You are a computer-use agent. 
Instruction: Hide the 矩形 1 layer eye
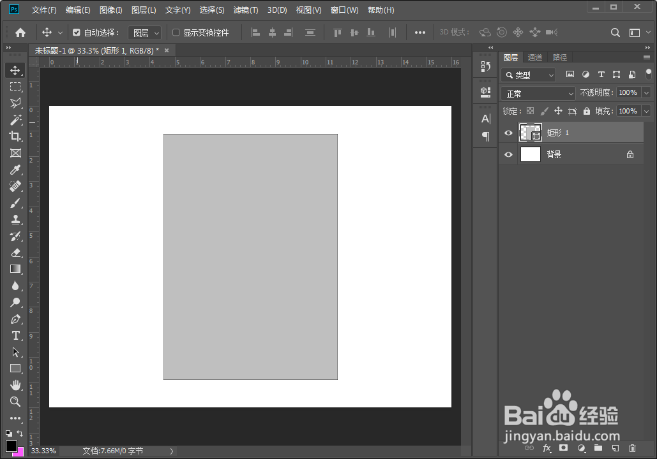(x=508, y=133)
